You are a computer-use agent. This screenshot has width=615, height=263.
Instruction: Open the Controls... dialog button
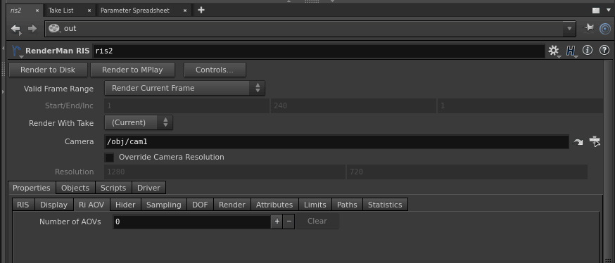[x=215, y=70]
